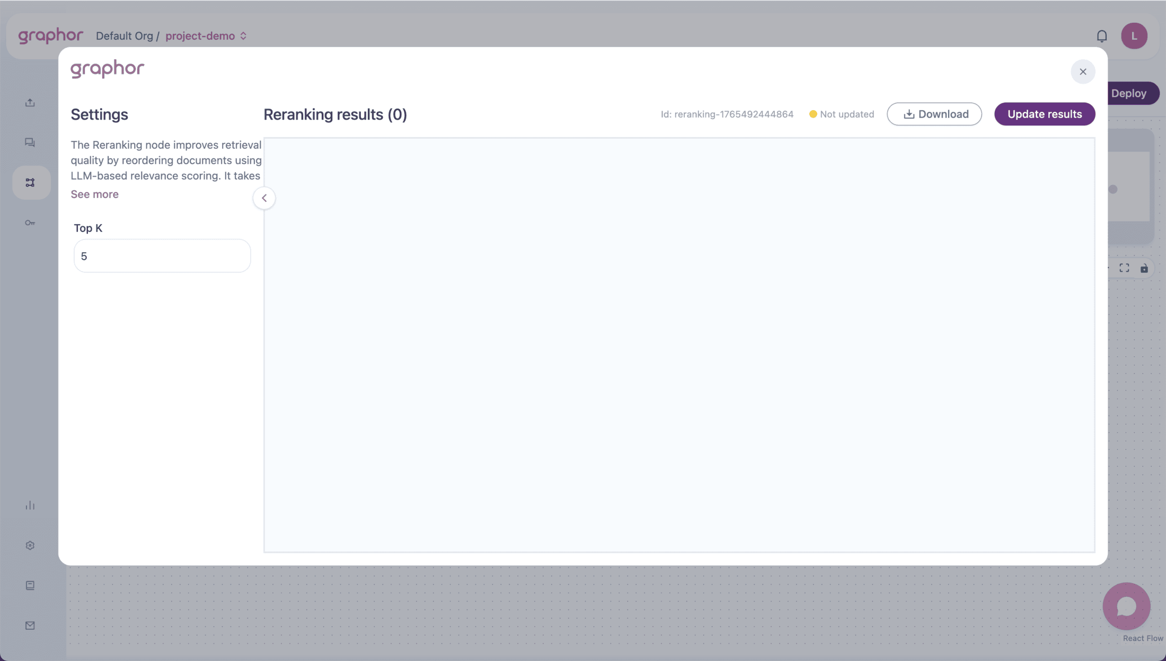Open the settings gear in the sidebar
The image size is (1166, 661).
30,545
